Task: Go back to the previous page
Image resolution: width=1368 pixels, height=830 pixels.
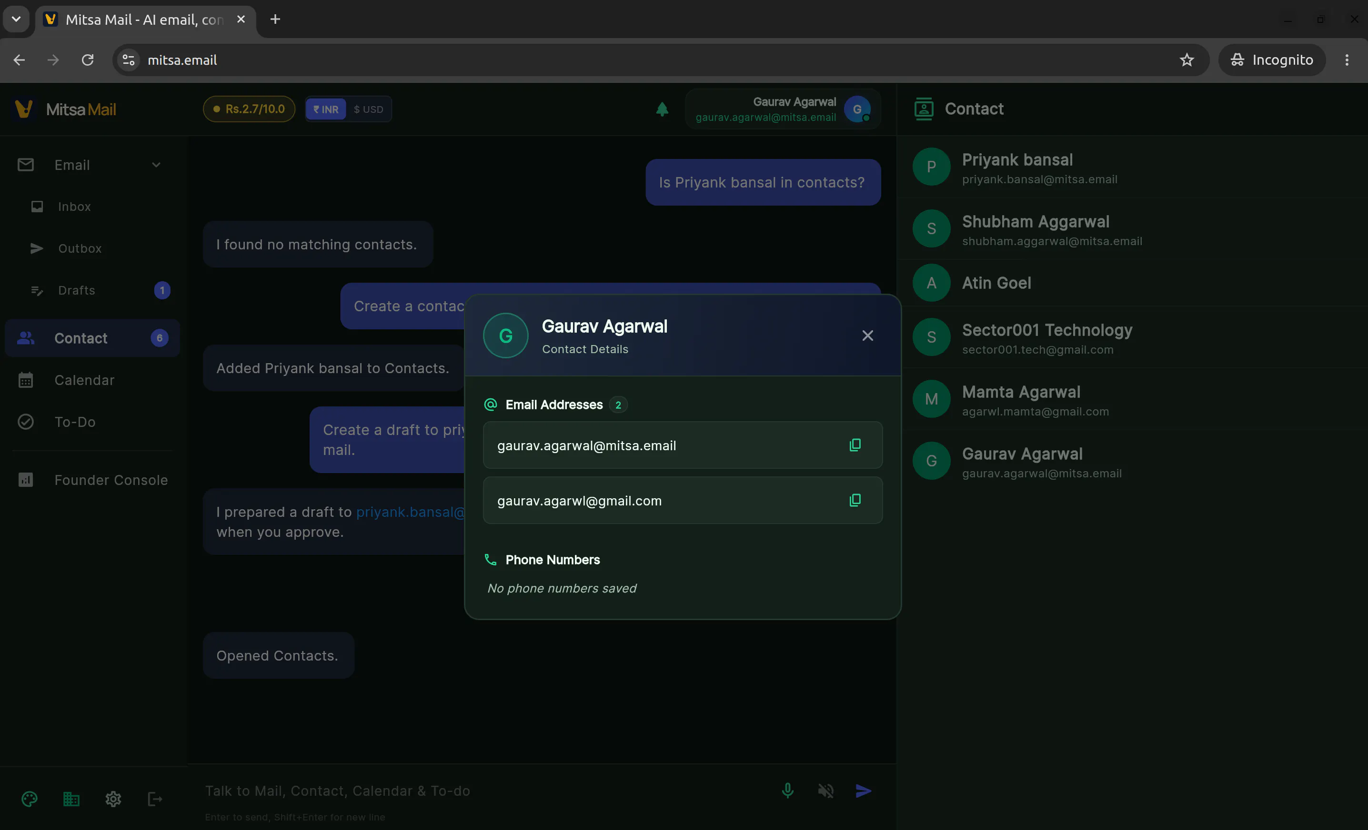Action: pyautogui.click(x=20, y=60)
